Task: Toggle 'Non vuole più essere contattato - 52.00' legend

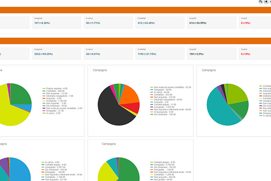Action: click(173, 87)
